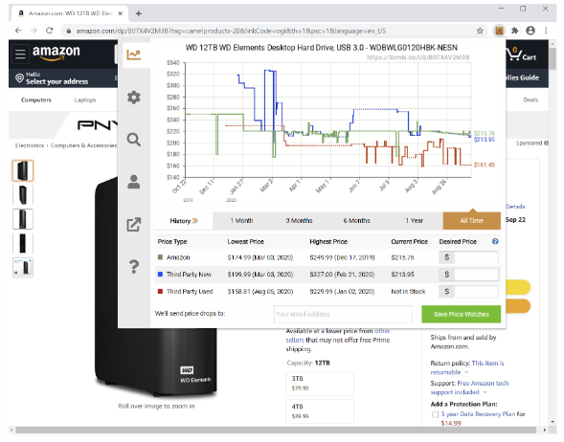This screenshot has height=442, width=564.
Task: Click the blue Third Party New swatch
Action: (161, 275)
